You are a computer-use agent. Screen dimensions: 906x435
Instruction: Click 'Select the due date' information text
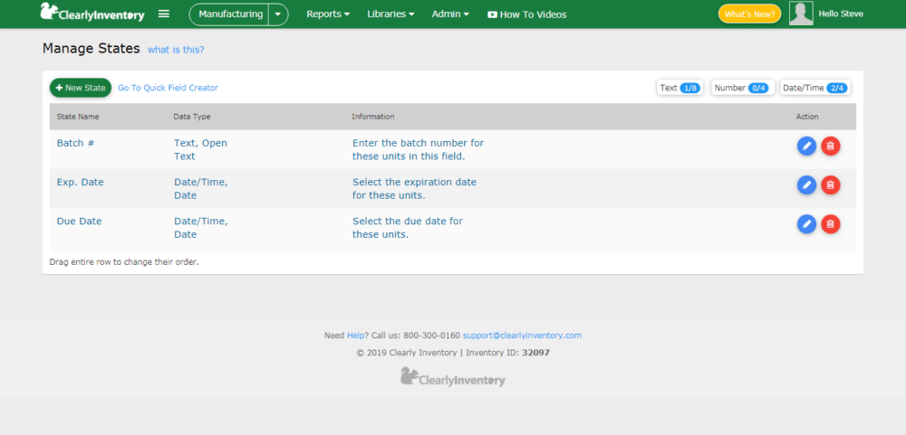pyautogui.click(x=408, y=228)
